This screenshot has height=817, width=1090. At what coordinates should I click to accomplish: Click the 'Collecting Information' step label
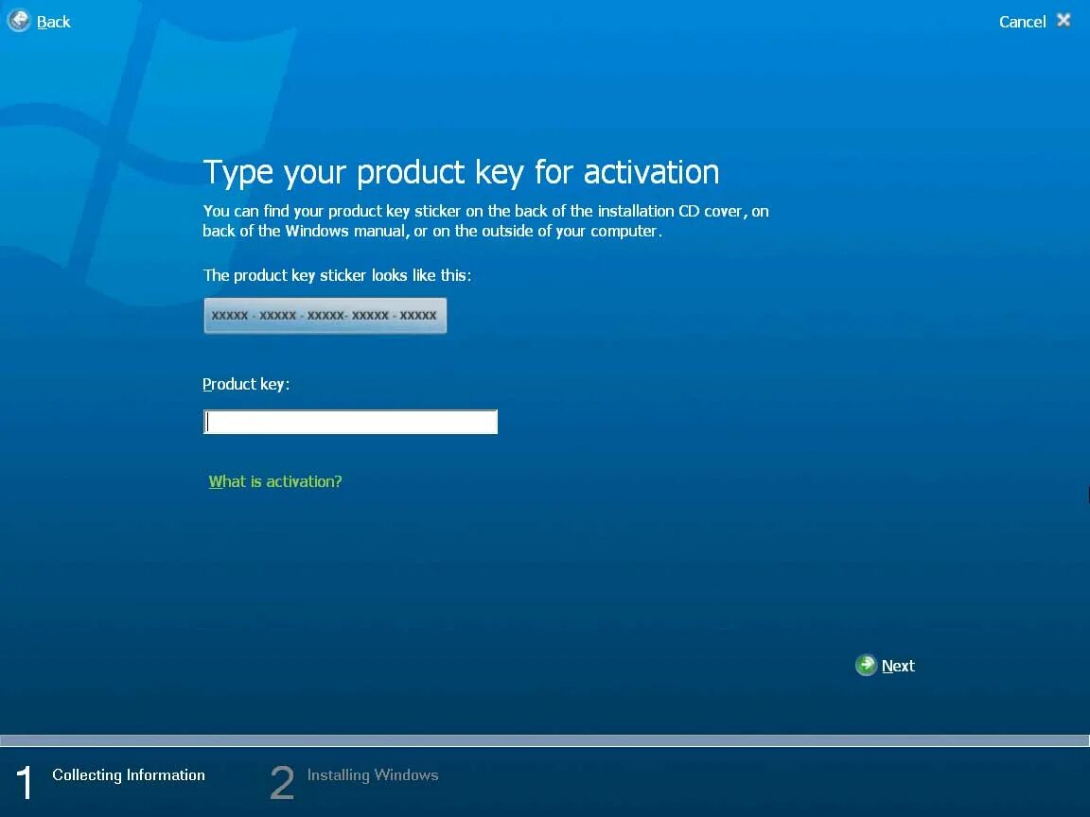(129, 774)
